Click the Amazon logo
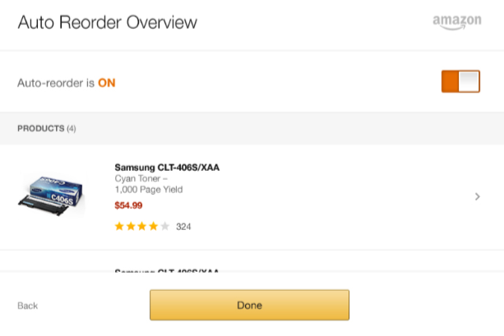Viewport: 504px width, 336px height. click(457, 22)
